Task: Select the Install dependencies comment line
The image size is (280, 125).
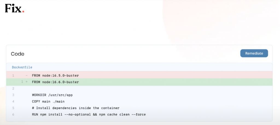Action: [76, 108]
